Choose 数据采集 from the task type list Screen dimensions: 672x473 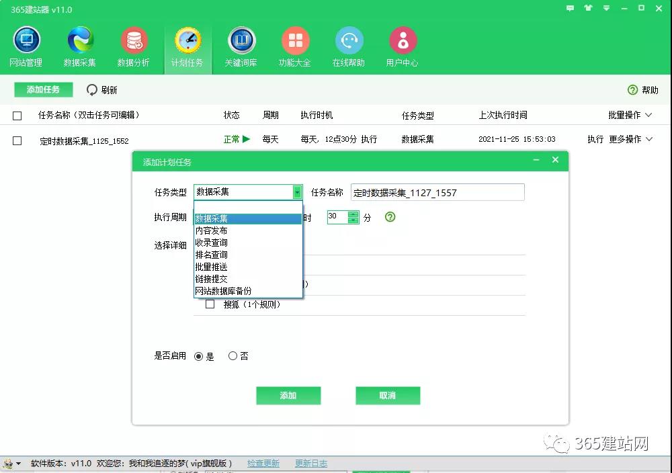pyautogui.click(x=248, y=218)
